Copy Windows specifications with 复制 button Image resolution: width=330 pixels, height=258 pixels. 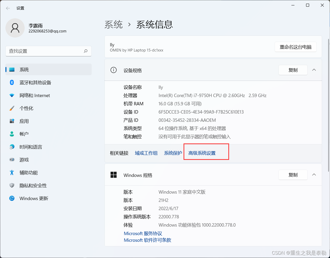pos(293,175)
